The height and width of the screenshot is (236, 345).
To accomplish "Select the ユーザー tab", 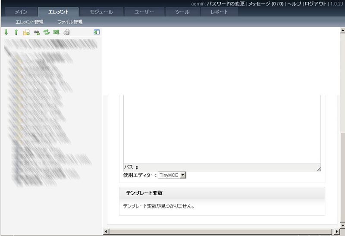I will (x=144, y=12).
